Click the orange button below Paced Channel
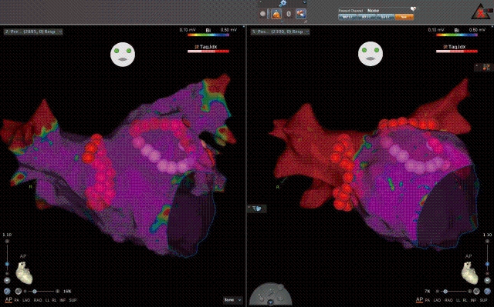 click(x=404, y=17)
